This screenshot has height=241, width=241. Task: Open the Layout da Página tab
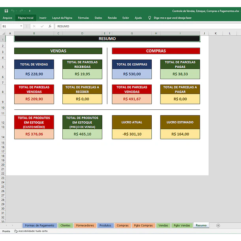pyautogui.click(x=62, y=18)
